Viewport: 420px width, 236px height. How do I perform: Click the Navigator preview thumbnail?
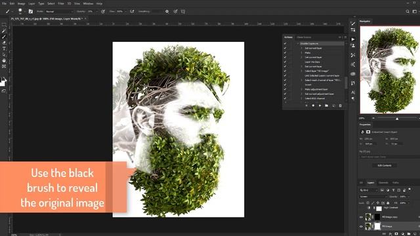[390, 70]
